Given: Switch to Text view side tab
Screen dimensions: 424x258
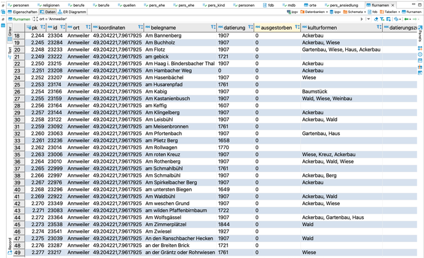Looking at the screenshot, I should pyautogui.click(x=9, y=50).
